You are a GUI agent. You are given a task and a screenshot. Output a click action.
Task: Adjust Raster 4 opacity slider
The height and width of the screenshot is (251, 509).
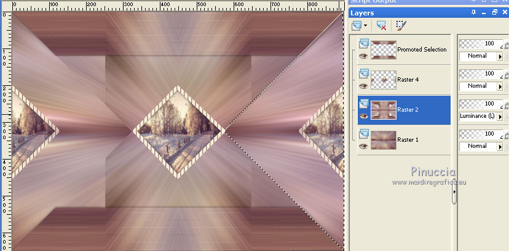tap(481, 74)
